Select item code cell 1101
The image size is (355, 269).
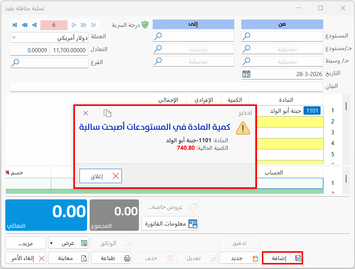coord(312,110)
